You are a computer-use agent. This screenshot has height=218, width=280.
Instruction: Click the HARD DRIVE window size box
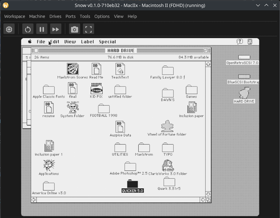208,200
